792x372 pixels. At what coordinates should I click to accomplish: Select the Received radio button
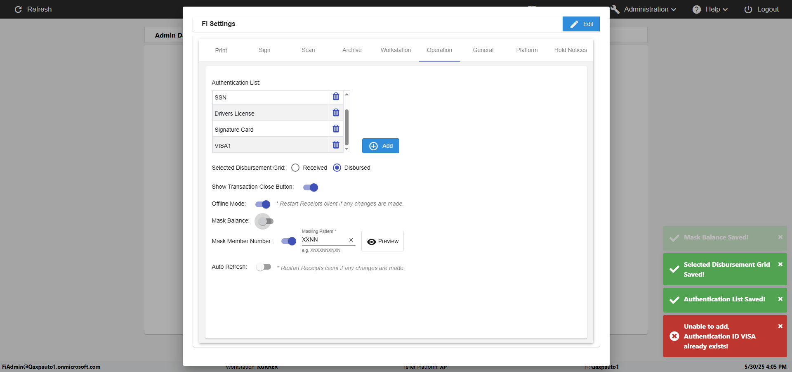(295, 168)
